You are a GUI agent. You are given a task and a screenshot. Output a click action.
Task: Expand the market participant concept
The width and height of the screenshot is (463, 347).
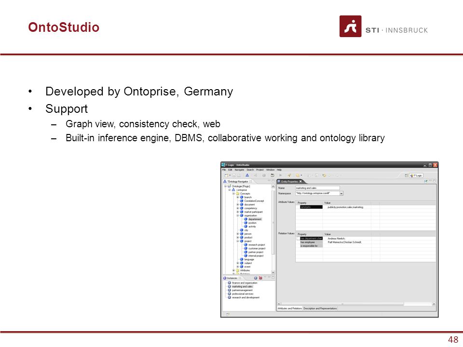(x=238, y=212)
